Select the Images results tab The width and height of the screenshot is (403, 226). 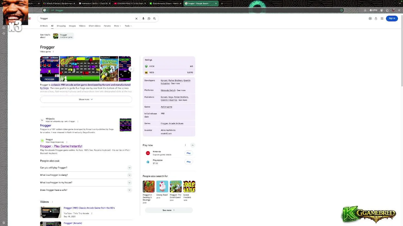(72, 26)
